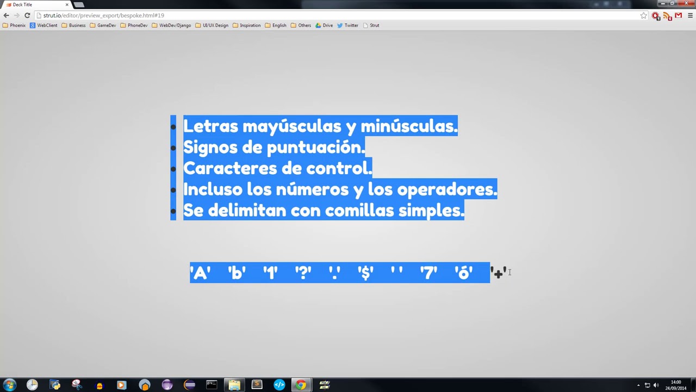Image resolution: width=696 pixels, height=392 pixels.
Task: Go back with the browser back arrow
Action: (x=6, y=15)
